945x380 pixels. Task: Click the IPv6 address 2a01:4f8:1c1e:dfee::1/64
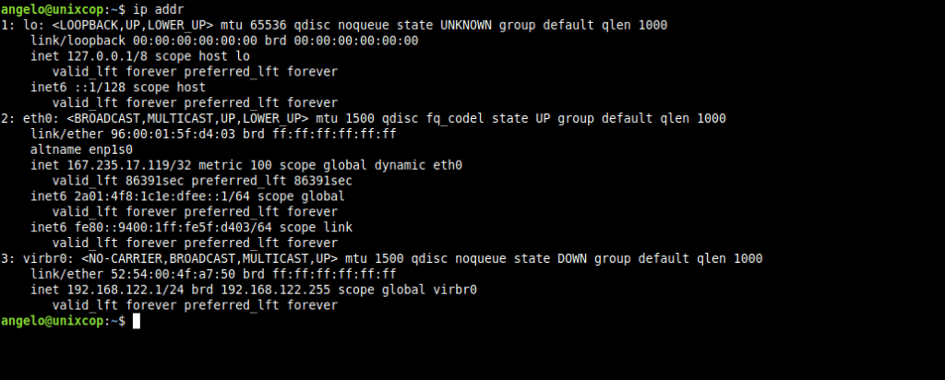pyautogui.click(x=162, y=196)
